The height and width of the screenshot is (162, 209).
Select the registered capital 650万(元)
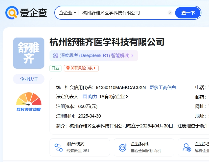click(88, 106)
